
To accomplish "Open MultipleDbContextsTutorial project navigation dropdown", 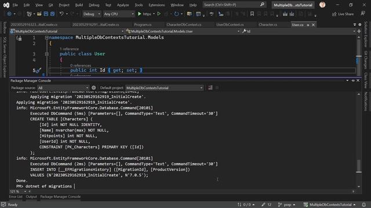I will point(67,31).
